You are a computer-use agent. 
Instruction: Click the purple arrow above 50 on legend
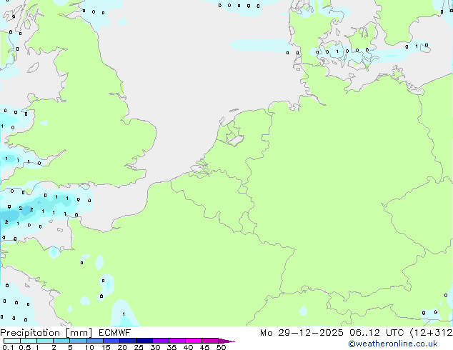[226, 341]
